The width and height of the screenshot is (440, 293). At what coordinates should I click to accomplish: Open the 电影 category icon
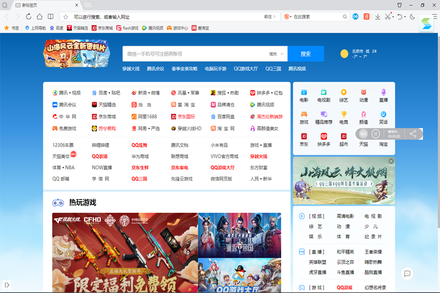click(x=304, y=96)
